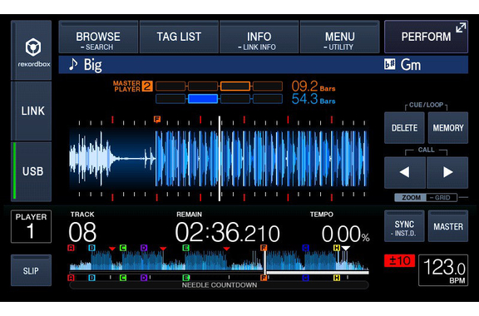Click the 123.0 BPM display
This screenshot has height=316, width=479.
(443, 270)
